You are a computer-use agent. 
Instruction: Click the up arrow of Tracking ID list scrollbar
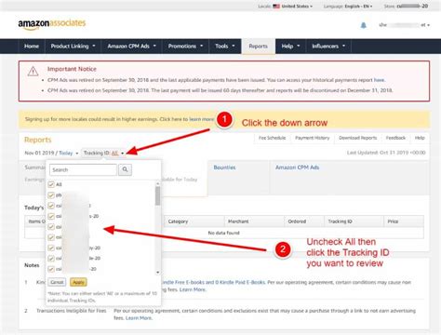pyautogui.click(x=157, y=184)
